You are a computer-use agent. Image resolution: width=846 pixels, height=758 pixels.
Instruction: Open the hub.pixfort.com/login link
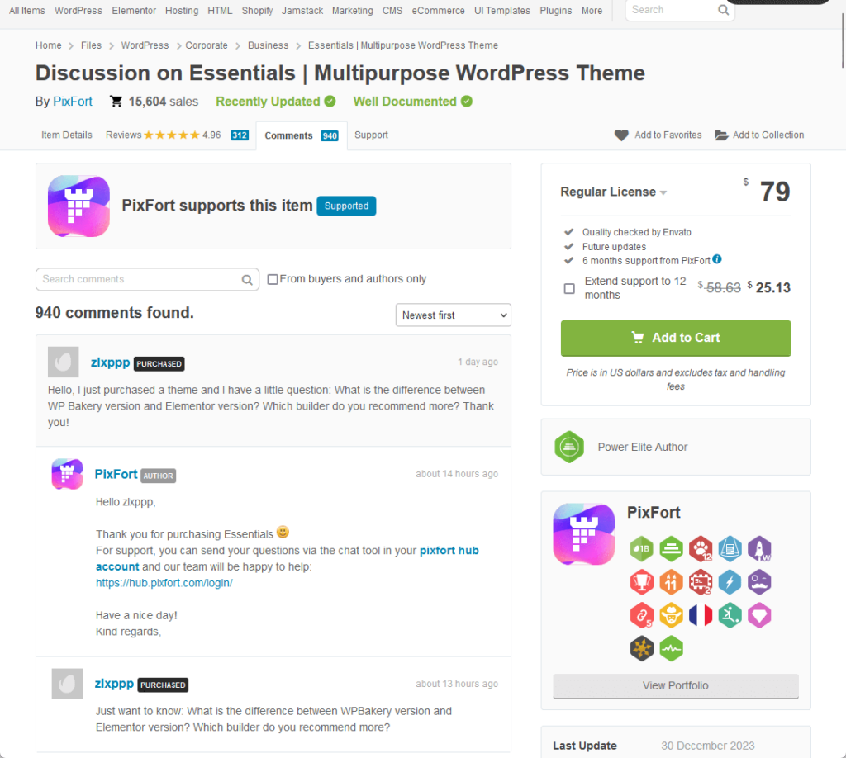click(164, 583)
